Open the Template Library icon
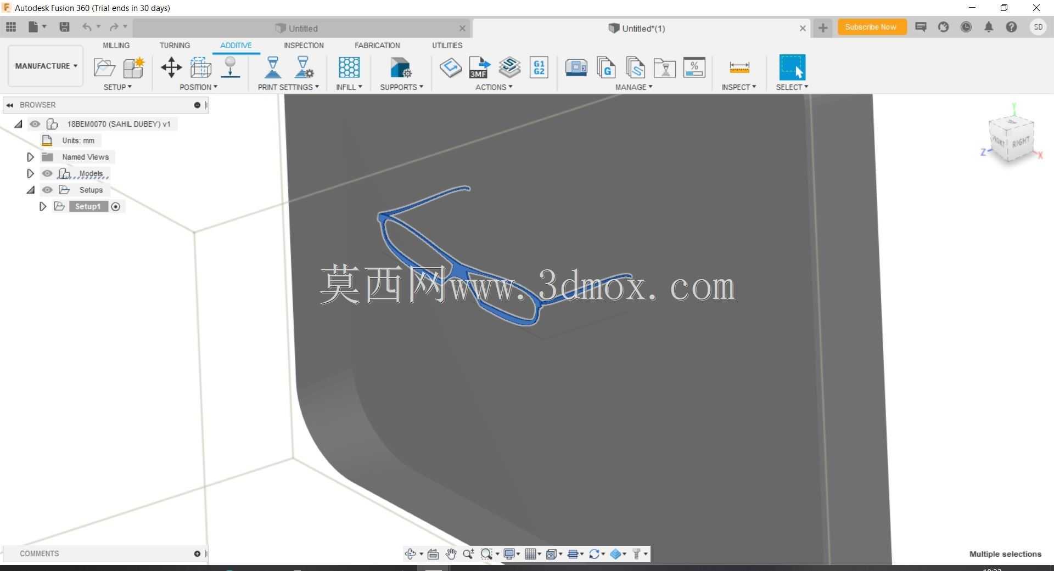The height and width of the screenshot is (571, 1054). tap(635, 68)
